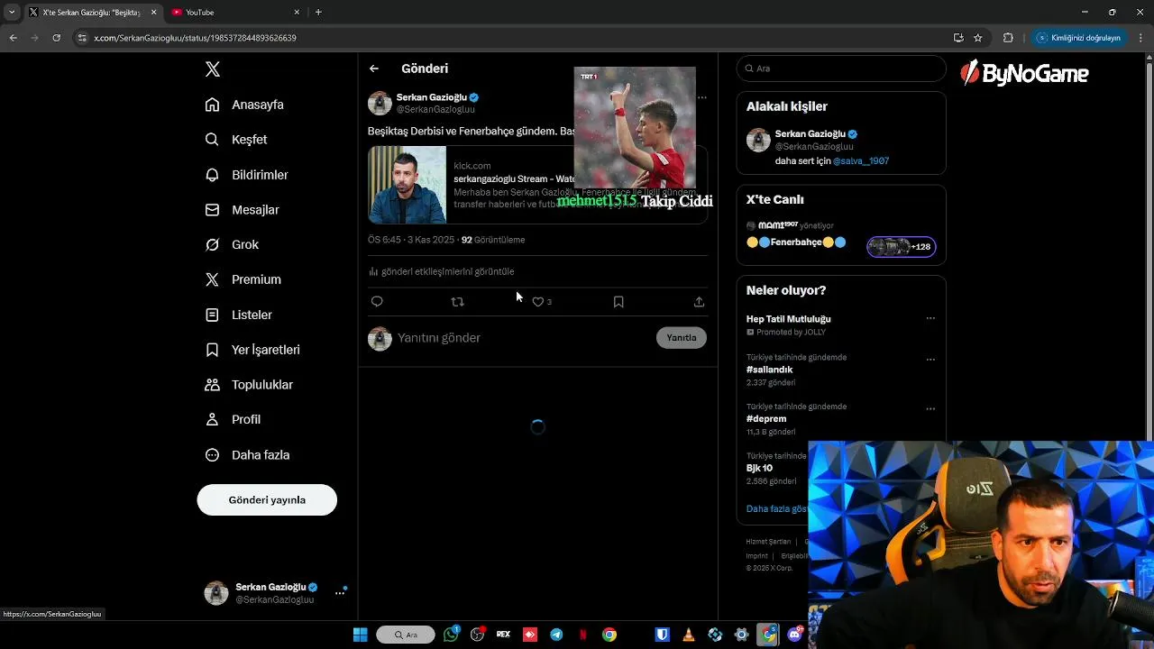The width and height of the screenshot is (1154, 649).
Task: Open the browser extensions puzzle icon
Action: (x=1008, y=38)
